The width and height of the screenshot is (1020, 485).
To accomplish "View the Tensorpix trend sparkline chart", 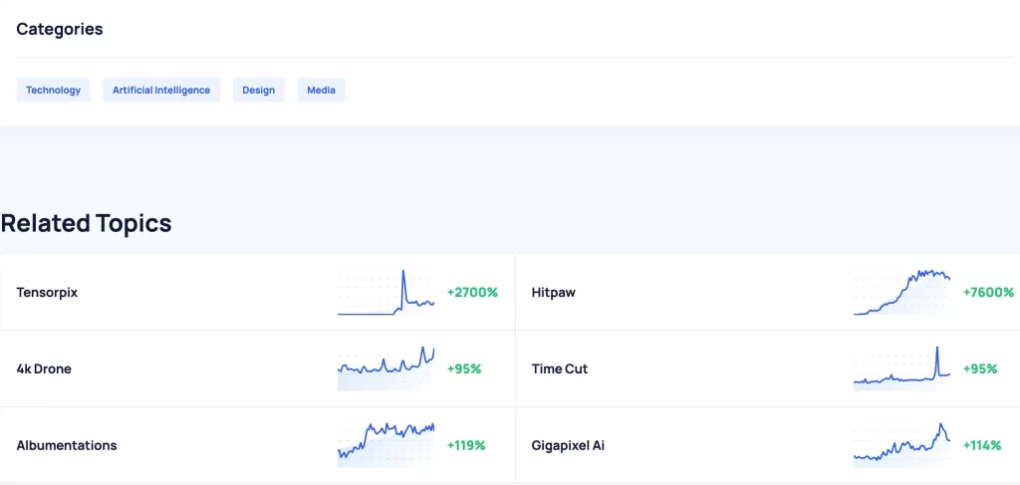I will pyautogui.click(x=385, y=293).
